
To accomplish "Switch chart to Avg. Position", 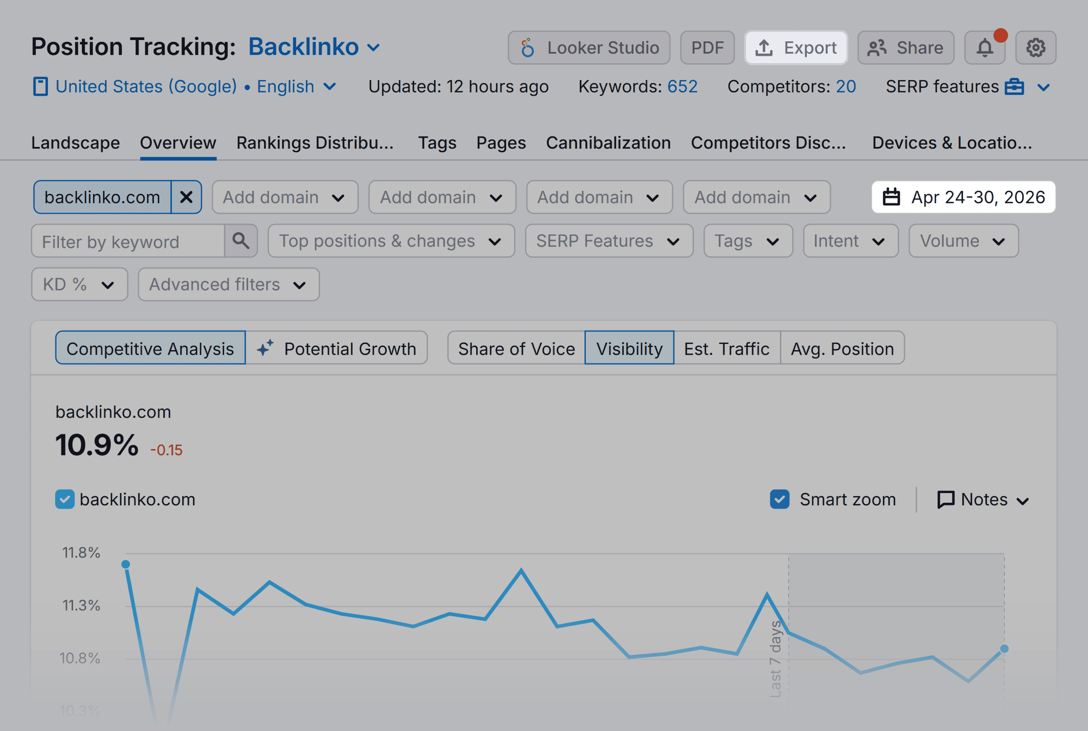I will [x=843, y=348].
